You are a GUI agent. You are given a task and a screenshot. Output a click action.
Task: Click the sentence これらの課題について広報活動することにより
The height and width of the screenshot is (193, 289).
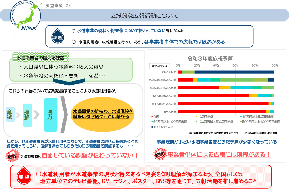click(x=63, y=91)
